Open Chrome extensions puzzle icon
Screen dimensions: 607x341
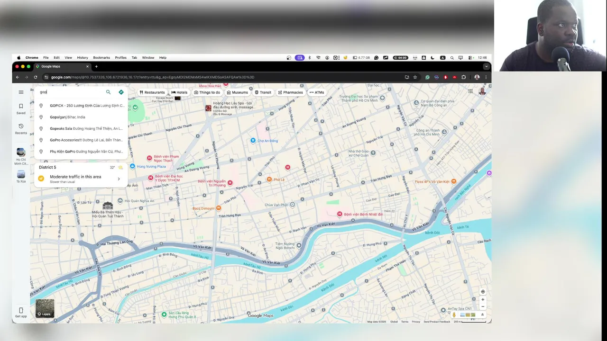pyautogui.click(x=464, y=77)
